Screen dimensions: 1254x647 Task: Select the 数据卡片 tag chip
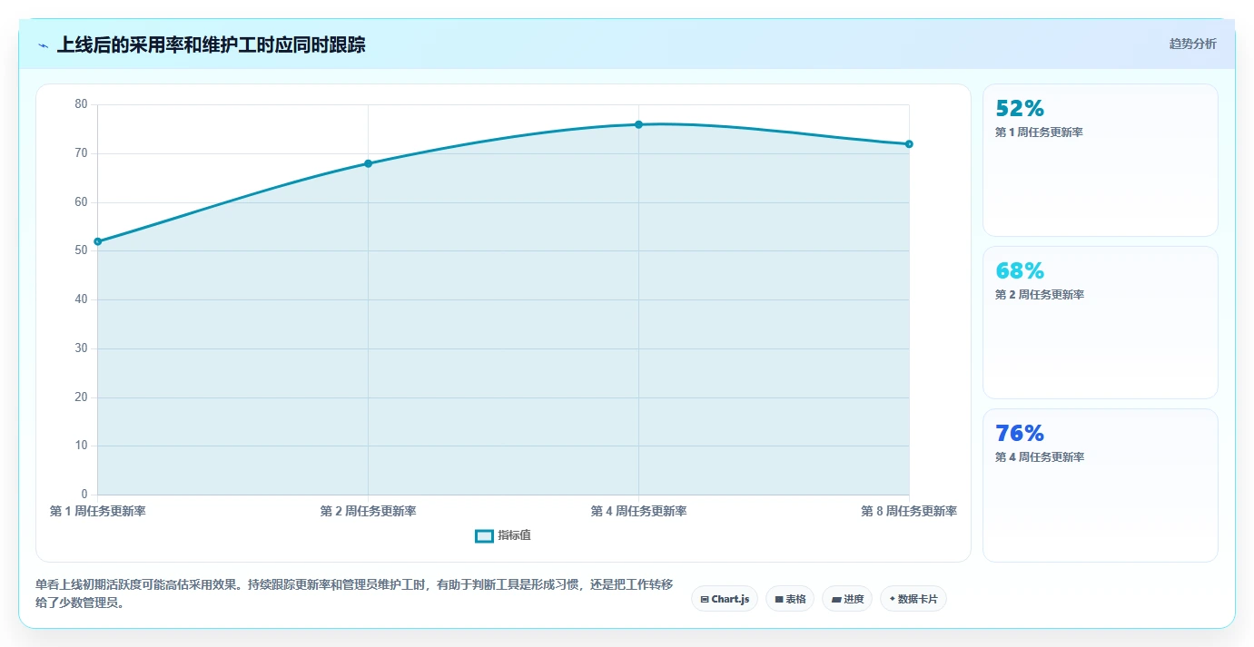tap(913, 599)
